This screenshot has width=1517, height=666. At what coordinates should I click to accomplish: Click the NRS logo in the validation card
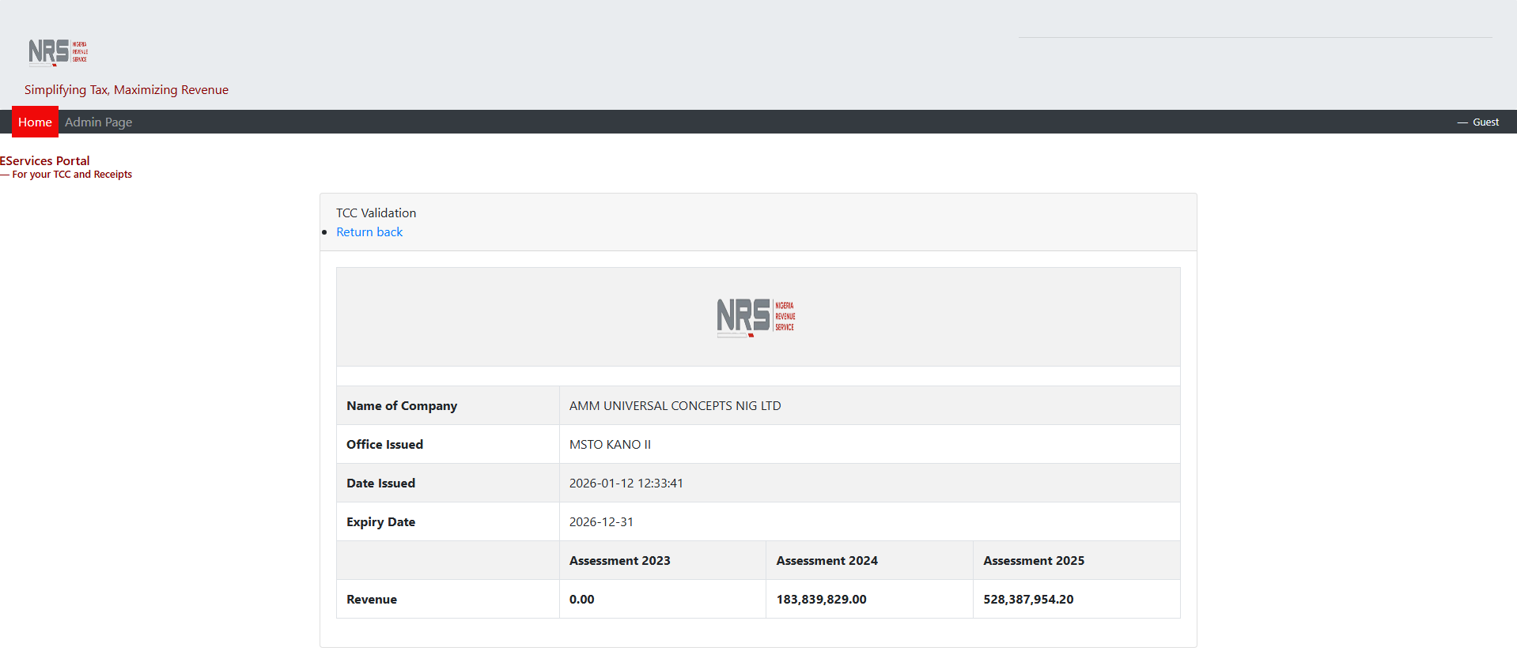(756, 317)
